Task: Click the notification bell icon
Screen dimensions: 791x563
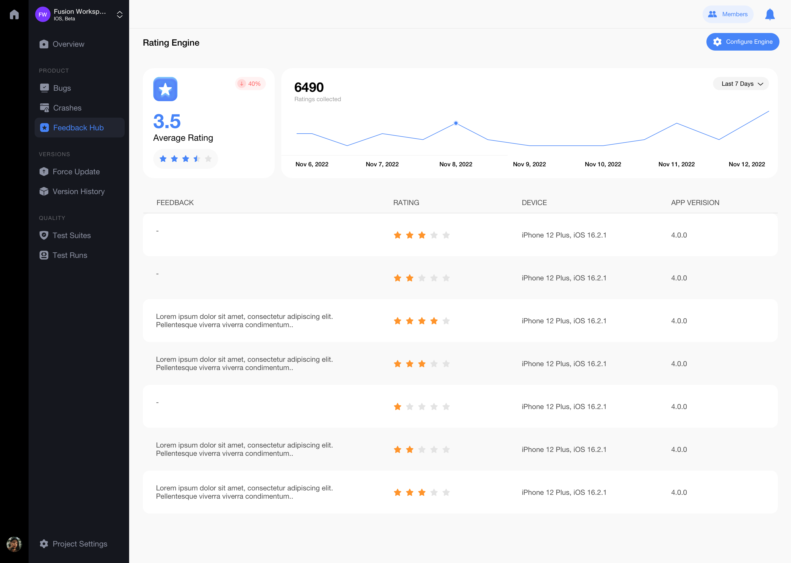Action: pos(770,14)
